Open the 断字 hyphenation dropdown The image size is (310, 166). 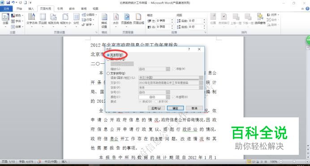pos(88,25)
